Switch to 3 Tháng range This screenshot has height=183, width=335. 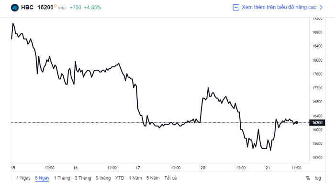click(83, 178)
